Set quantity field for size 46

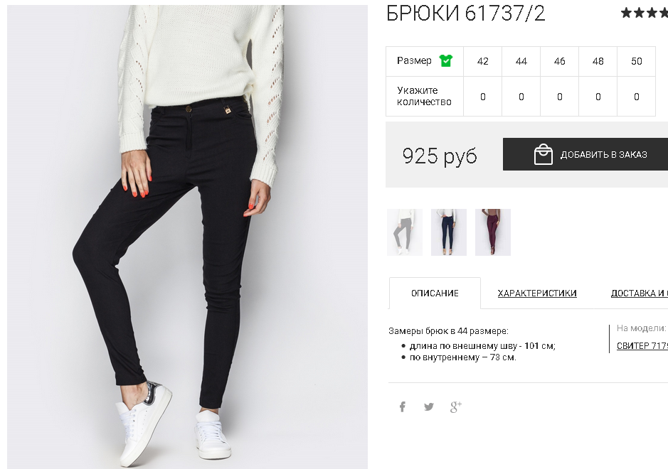pos(559,97)
